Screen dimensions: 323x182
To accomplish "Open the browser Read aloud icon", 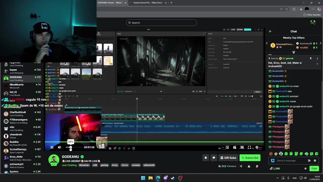I will pyautogui.click(x=281, y=9).
